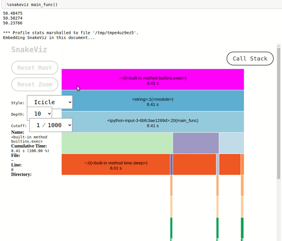282x241 pixels.
Task: Open the Depth dropdown showing 10
Action: [39, 114]
